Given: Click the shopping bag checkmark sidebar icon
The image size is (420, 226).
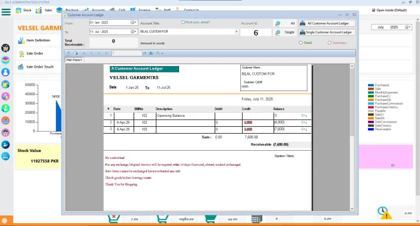Looking at the screenshot, I should (5, 84).
